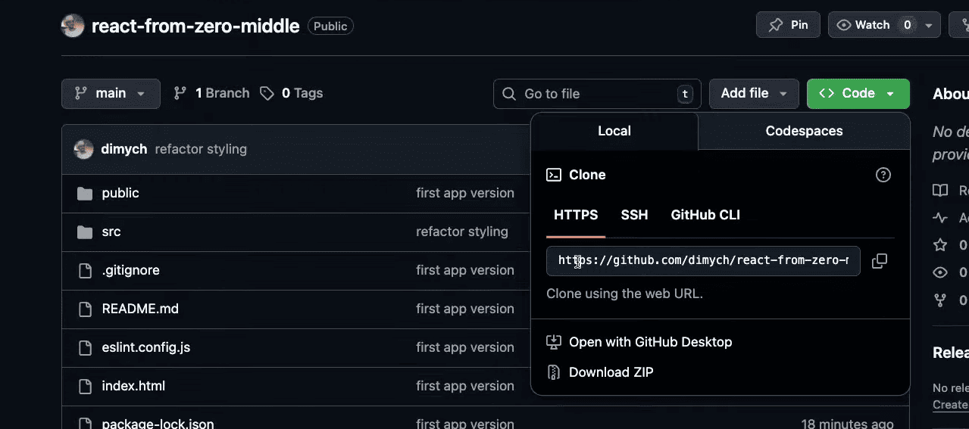Open the Watch options dropdown arrow
This screenshot has width=969, height=429.
coord(929,25)
